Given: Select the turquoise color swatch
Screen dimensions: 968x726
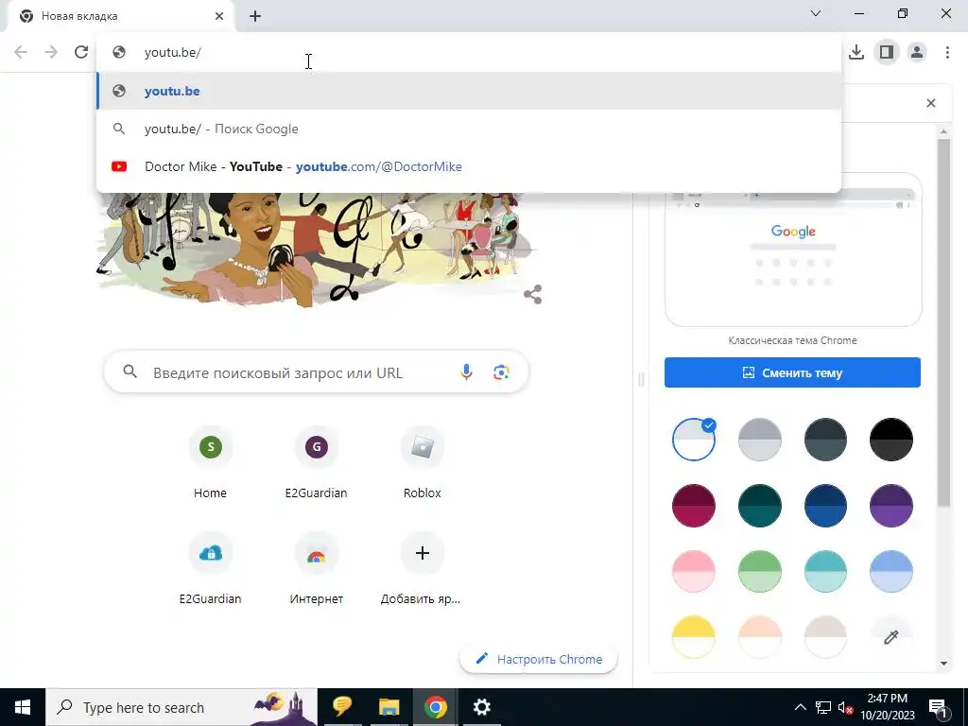Looking at the screenshot, I should pos(825,572).
